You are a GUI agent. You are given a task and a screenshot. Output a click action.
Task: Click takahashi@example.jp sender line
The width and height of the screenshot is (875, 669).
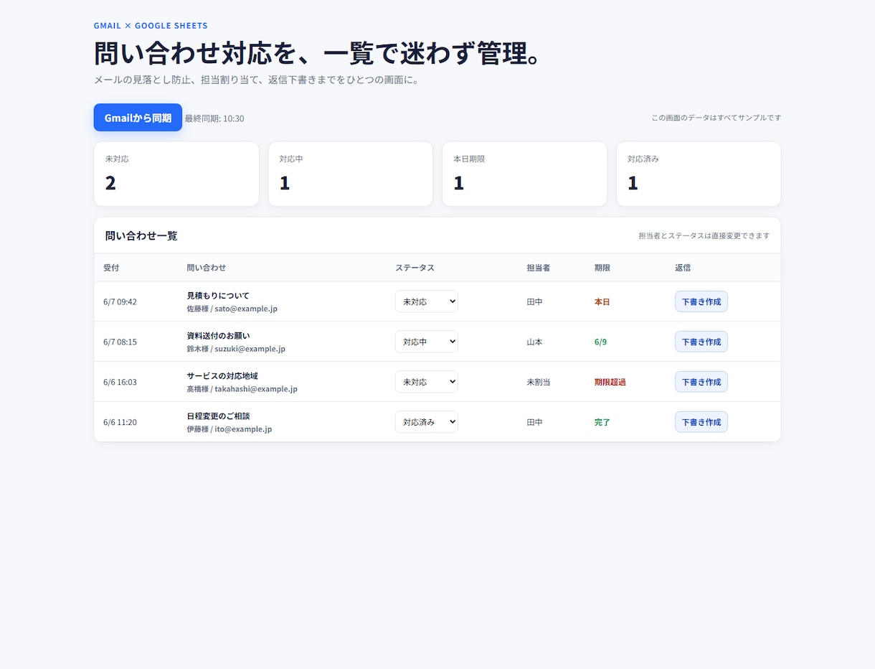tap(242, 389)
